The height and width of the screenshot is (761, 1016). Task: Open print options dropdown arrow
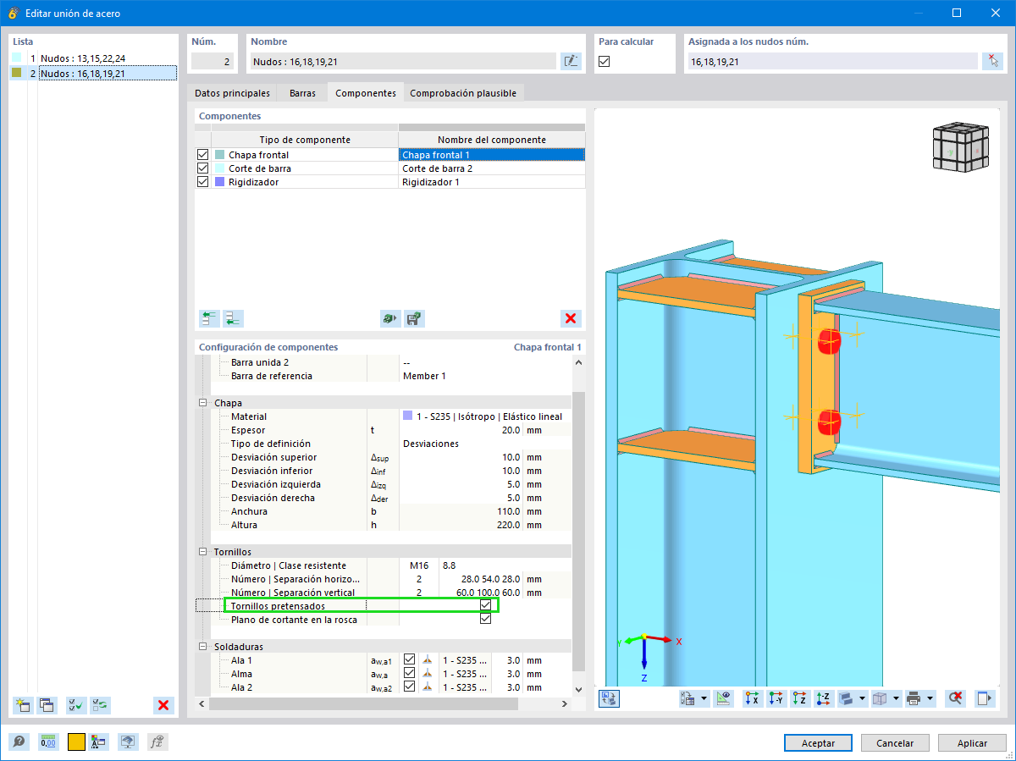(x=930, y=698)
